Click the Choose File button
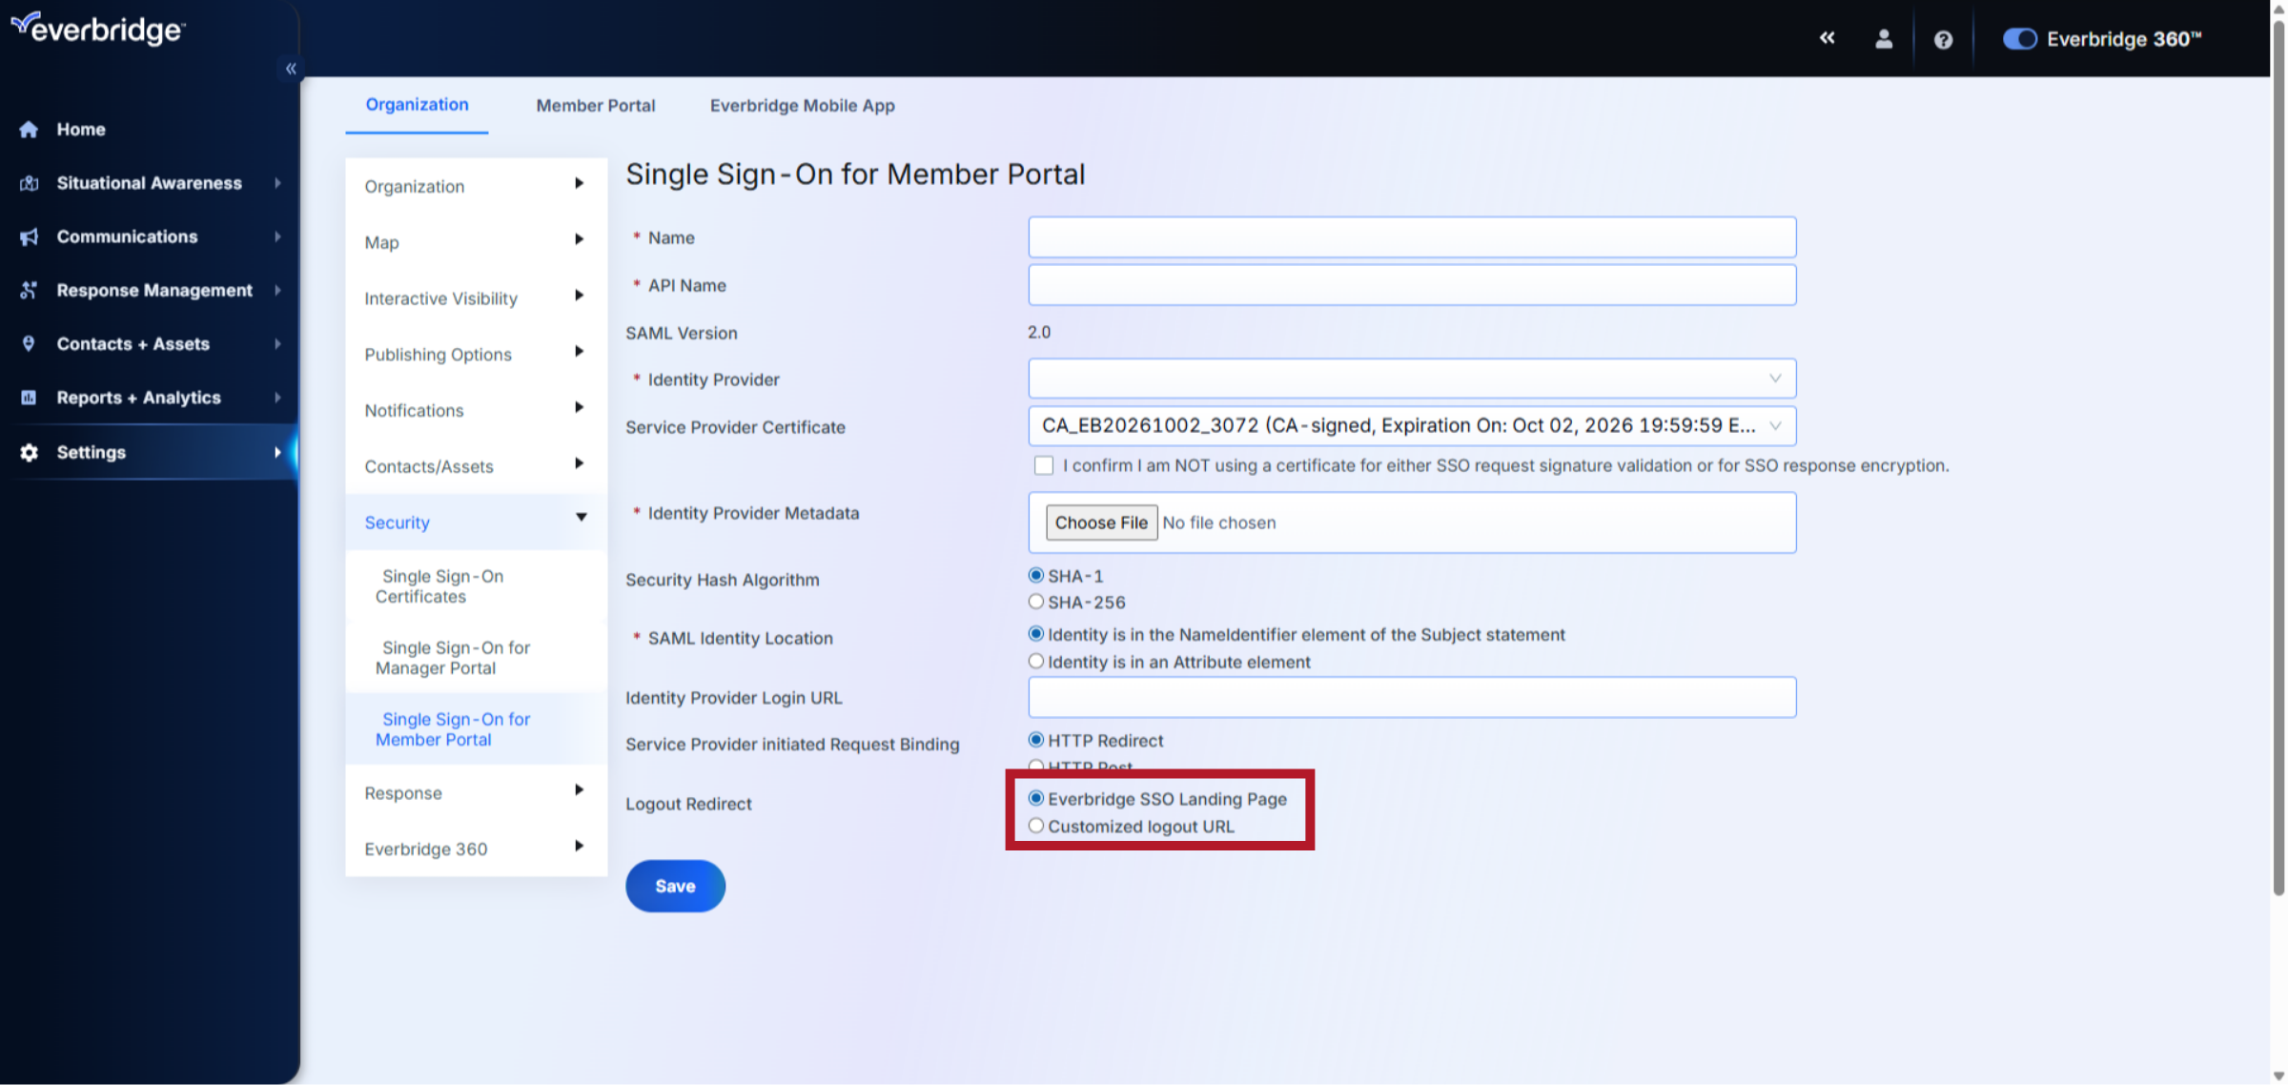Screen dimensions: 2288x1085 1101,522
